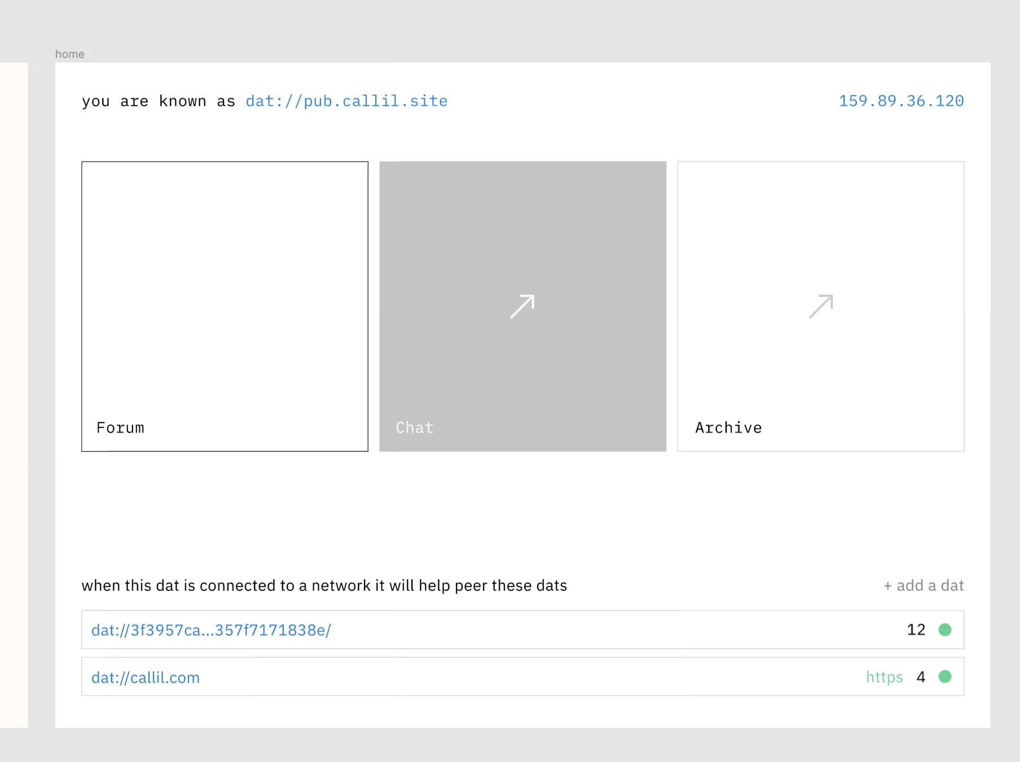The height and width of the screenshot is (762, 1020).
Task: Click the 'when this dat is connected' heading
Action: [324, 585]
